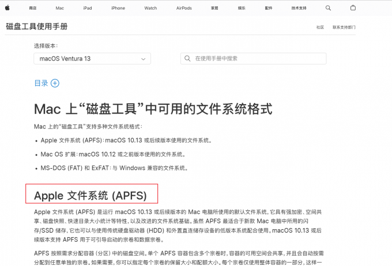Open the 商店 menu item
This screenshot has height=266, width=392.
[33, 8]
